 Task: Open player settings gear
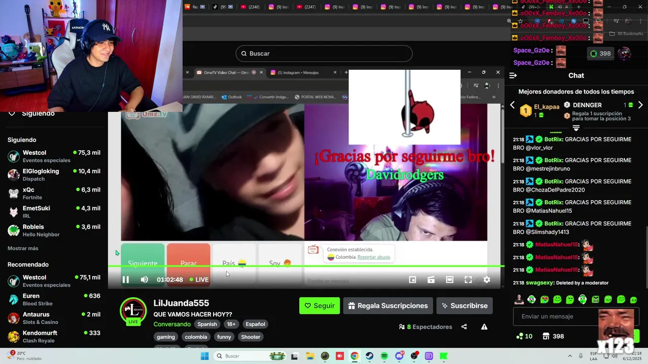coord(487,280)
